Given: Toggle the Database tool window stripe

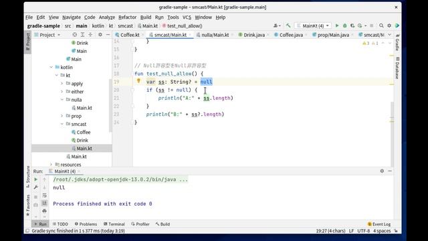Looking at the screenshot, I should tap(397, 68).
